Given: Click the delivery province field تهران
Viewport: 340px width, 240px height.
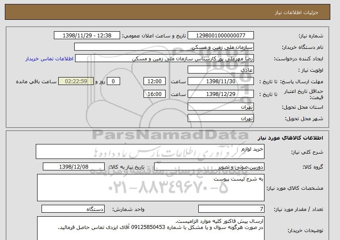Looking at the screenshot, I should (220, 107).
